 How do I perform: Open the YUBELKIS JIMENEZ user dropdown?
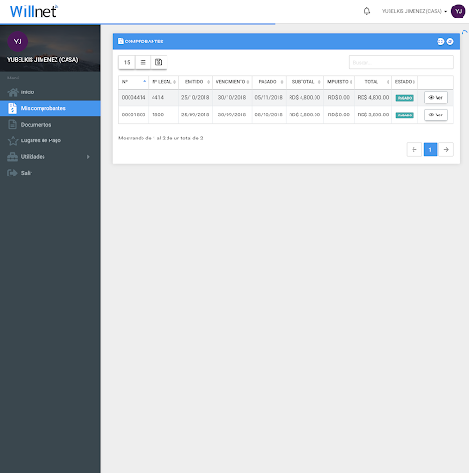(x=414, y=11)
